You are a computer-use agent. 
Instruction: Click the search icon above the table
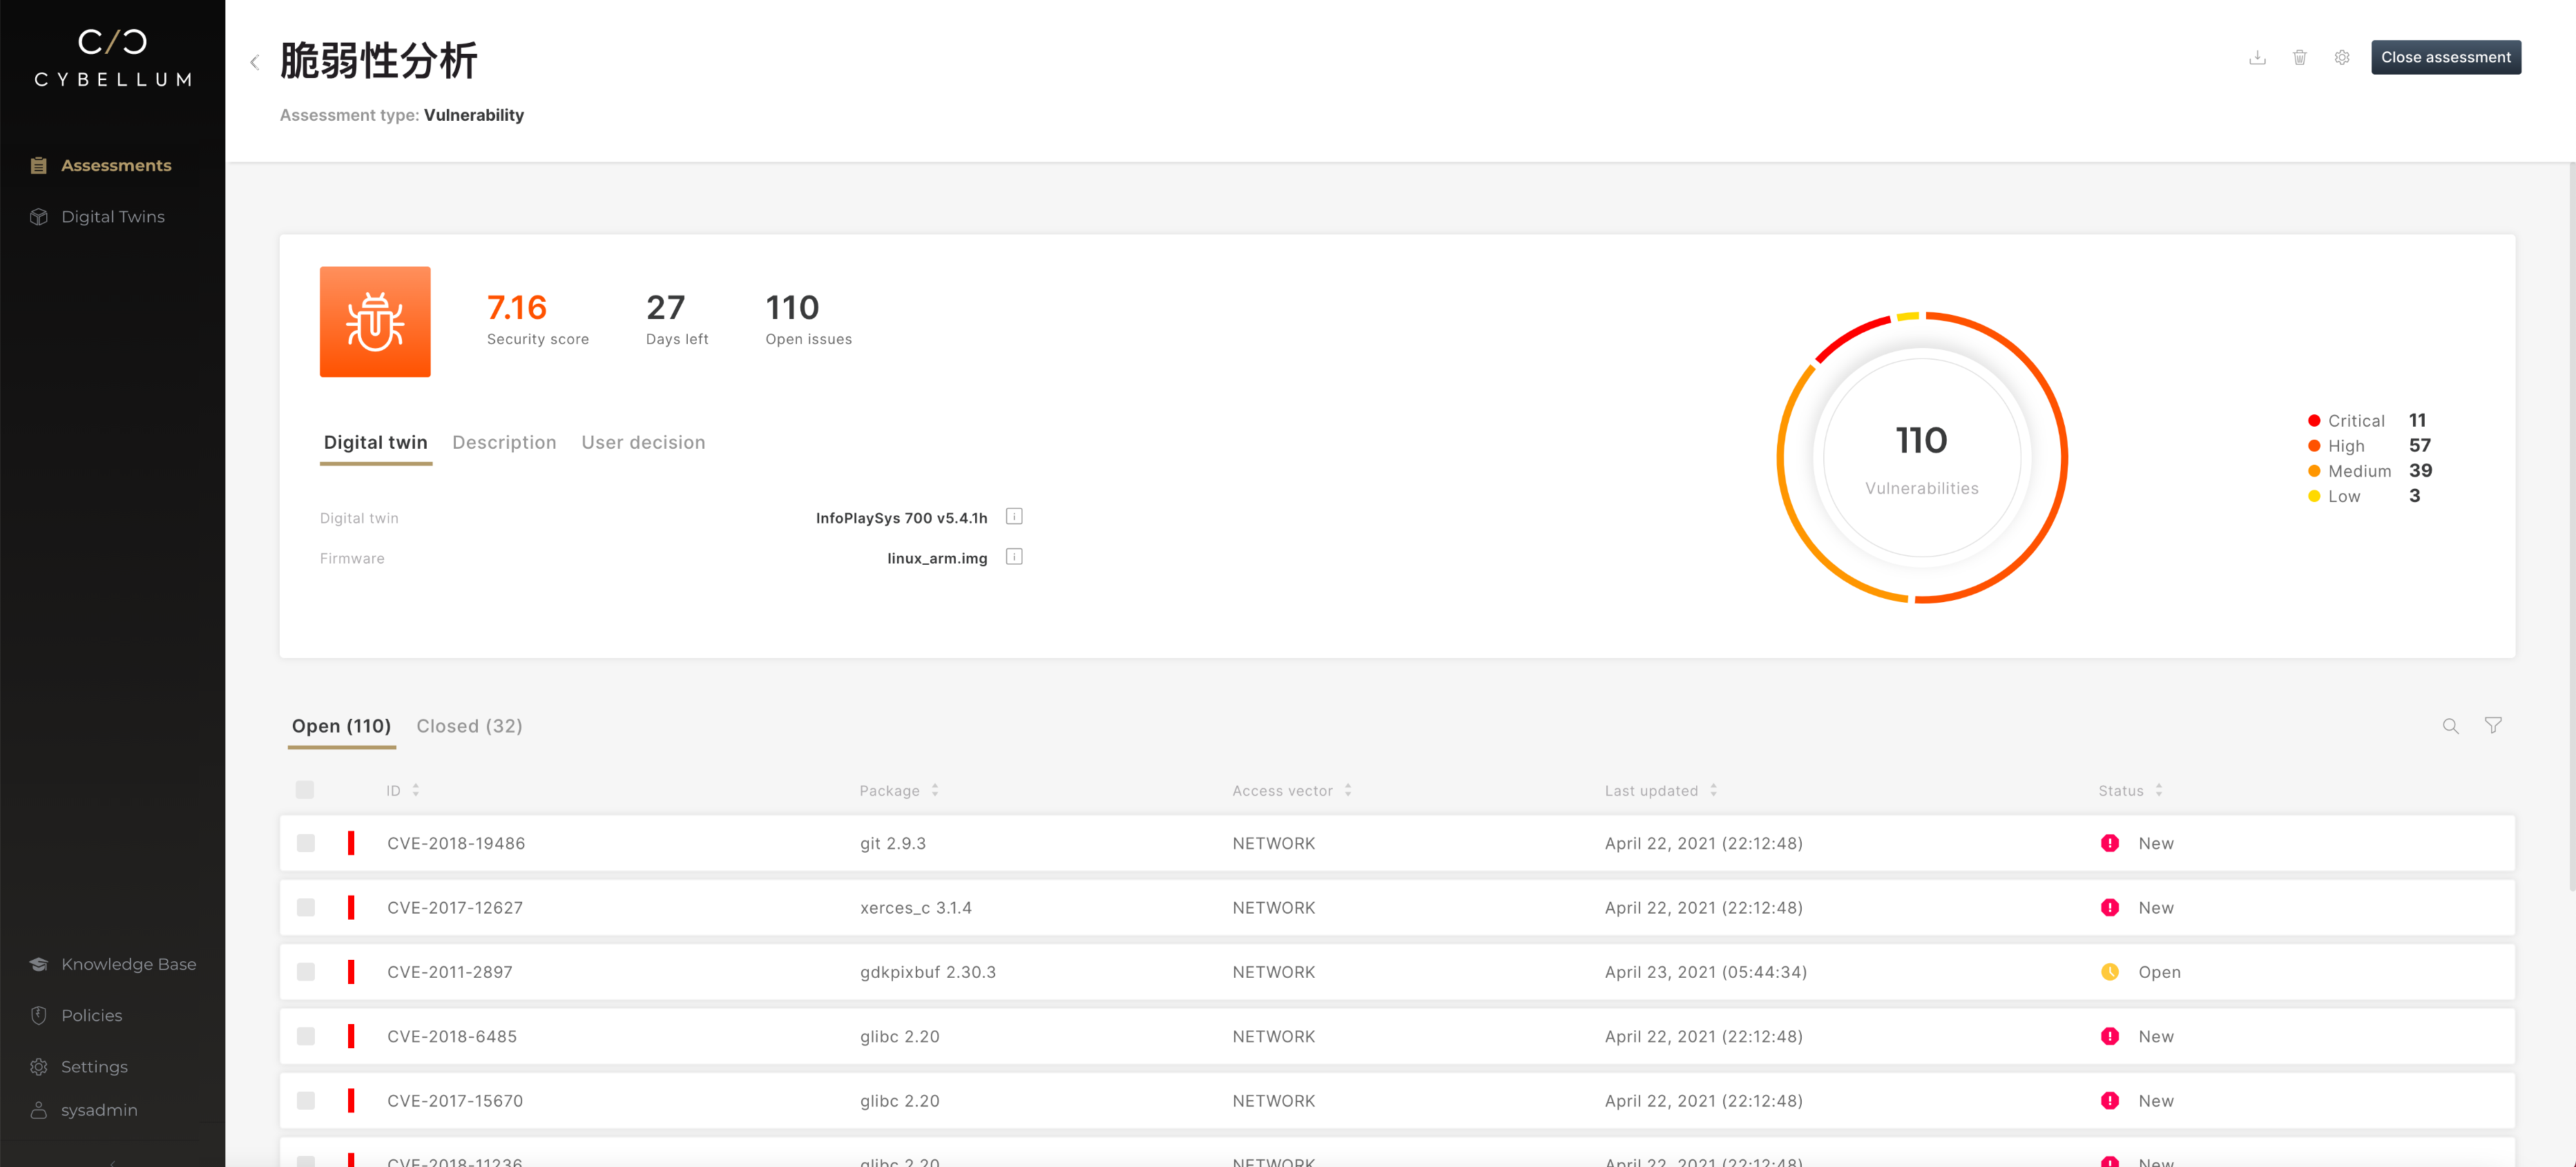[x=2450, y=726]
